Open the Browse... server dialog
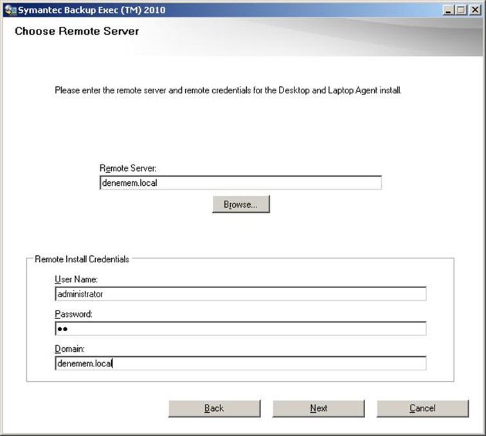The image size is (486, 436). (x=241, y=204)
